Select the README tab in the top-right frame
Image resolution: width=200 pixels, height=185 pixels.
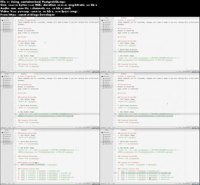click(x=124, y=18)
